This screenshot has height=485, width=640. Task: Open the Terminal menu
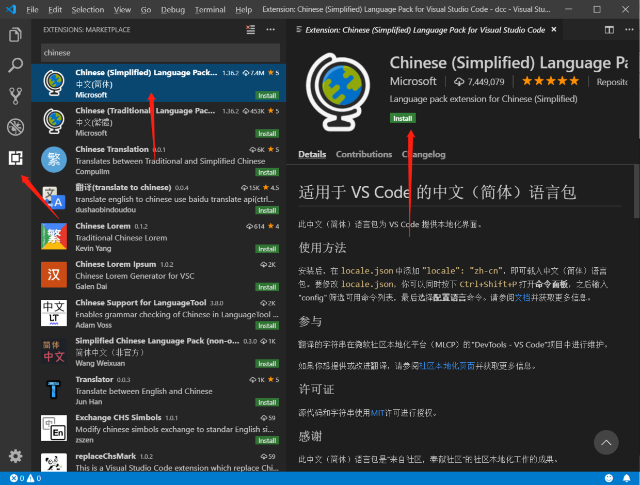210,9
